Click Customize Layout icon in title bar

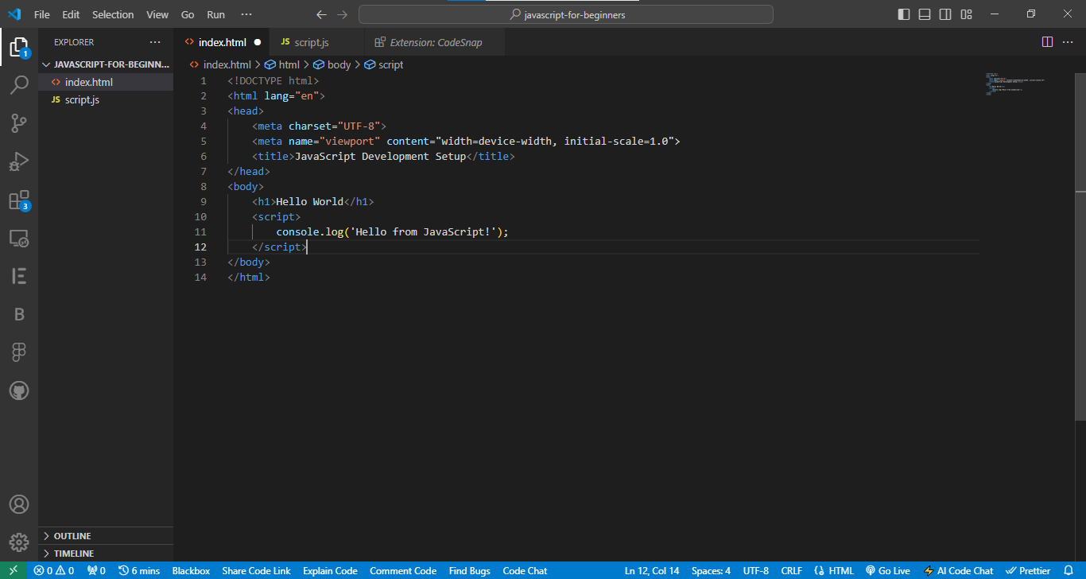pos(966,14)
